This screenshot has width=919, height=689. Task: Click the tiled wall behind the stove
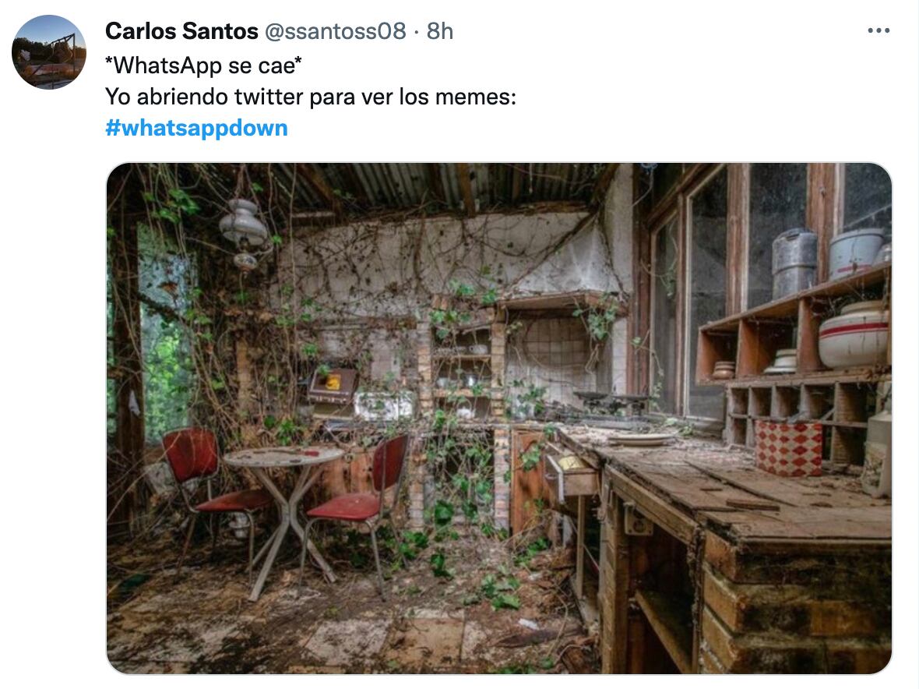coord(548,358)
